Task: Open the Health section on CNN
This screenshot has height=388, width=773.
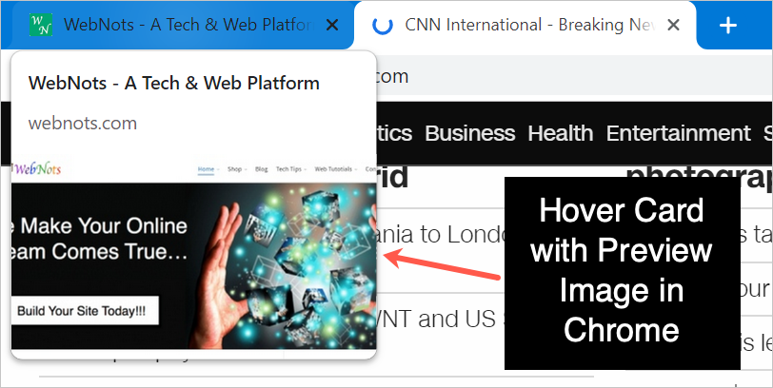Action: (x=561, y=133)
